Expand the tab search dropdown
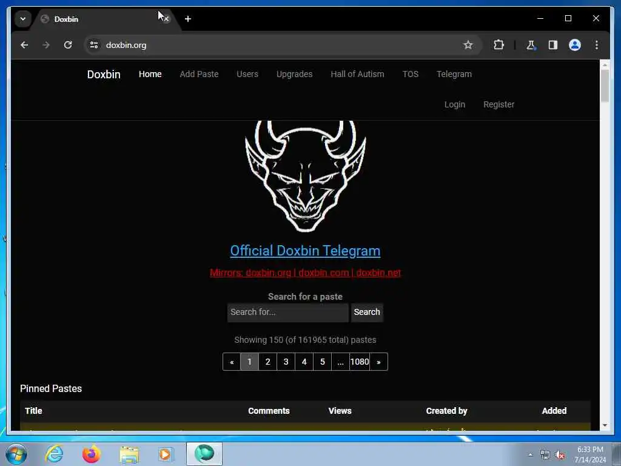 pyautogui.click(x=23, y=19)
